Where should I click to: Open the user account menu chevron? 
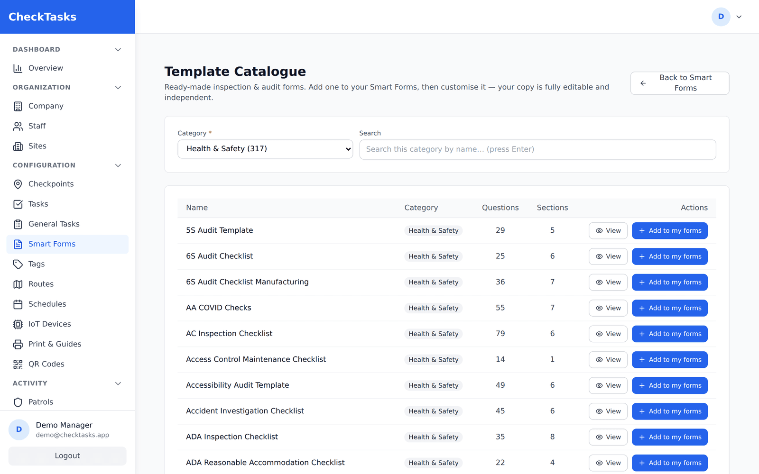[739, 17]
